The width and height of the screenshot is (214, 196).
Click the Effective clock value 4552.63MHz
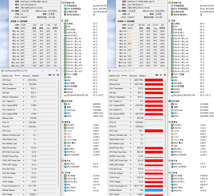(x=160, y=11)
